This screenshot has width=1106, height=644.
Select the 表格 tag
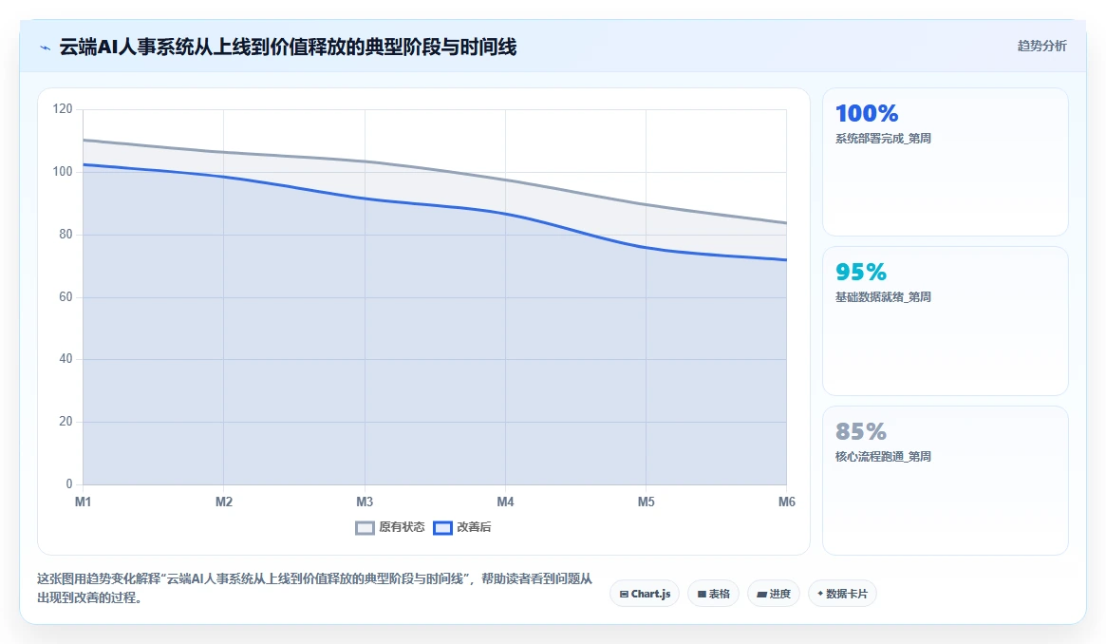[x=713, y=594]
